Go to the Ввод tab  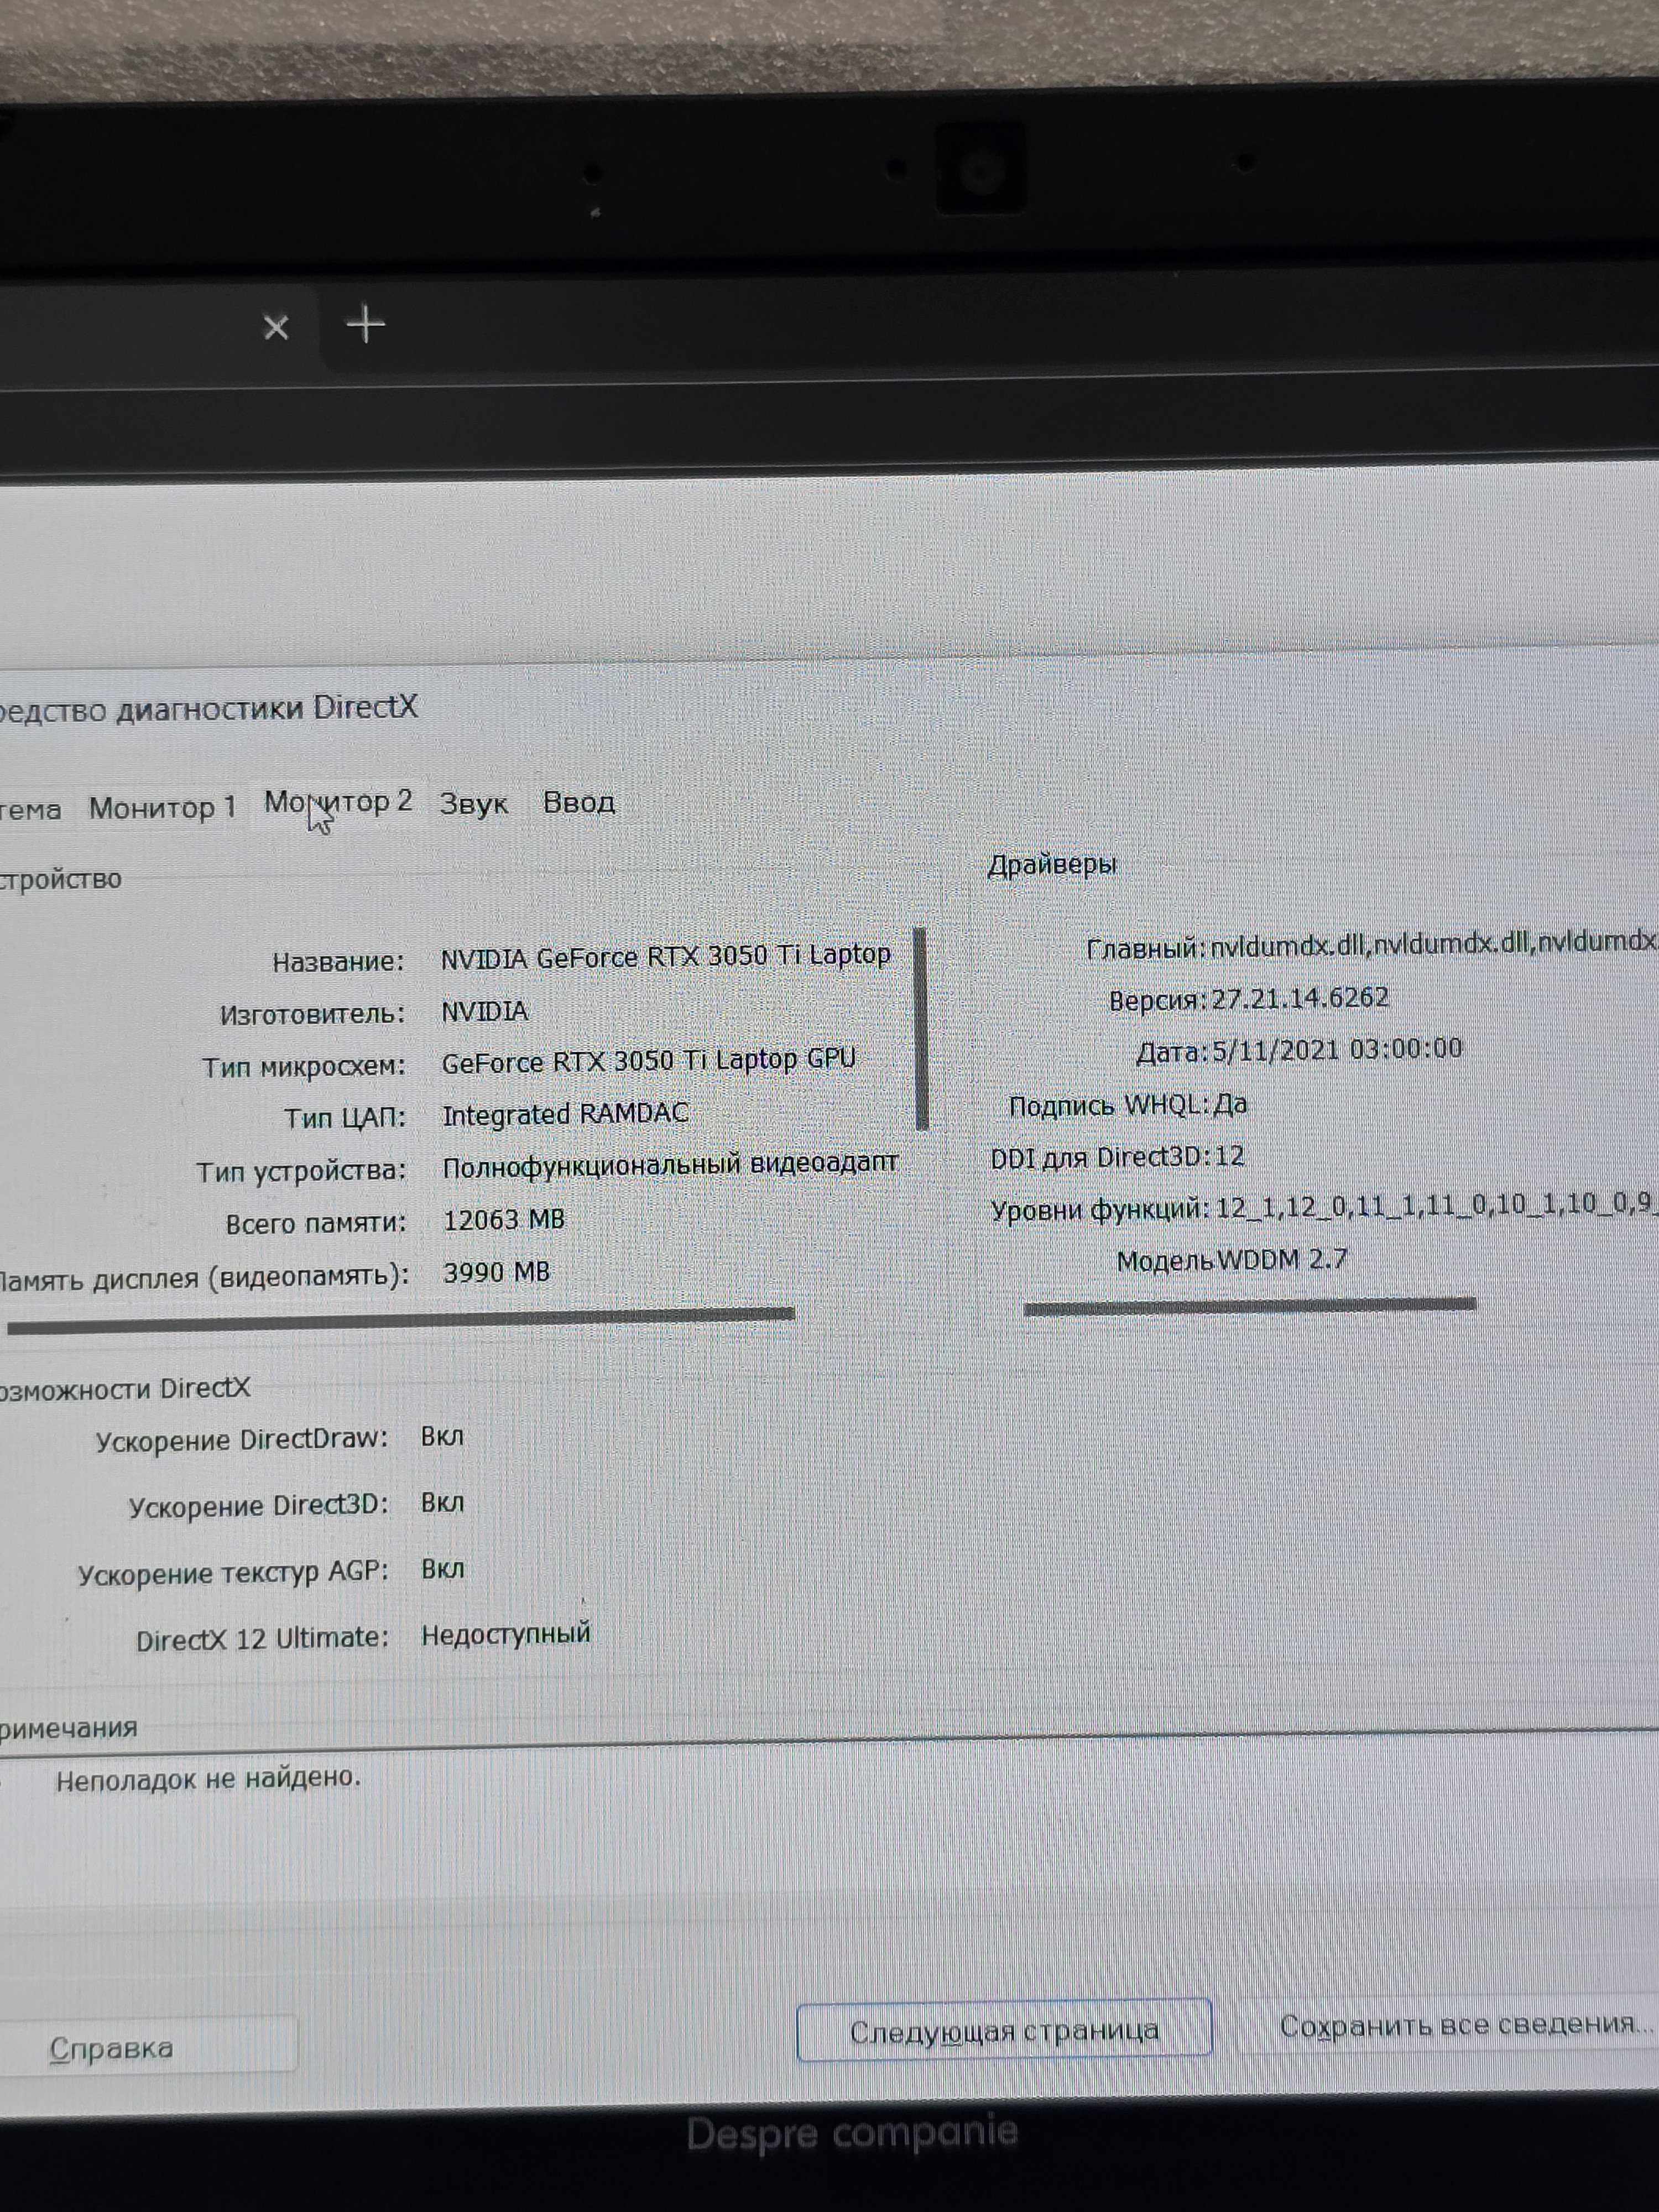pyautogui.click(x=579, y=803)
